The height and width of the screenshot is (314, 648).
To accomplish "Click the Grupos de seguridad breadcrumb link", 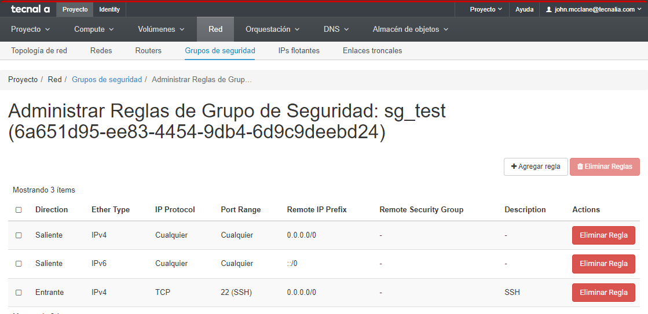I will point(107,79).
